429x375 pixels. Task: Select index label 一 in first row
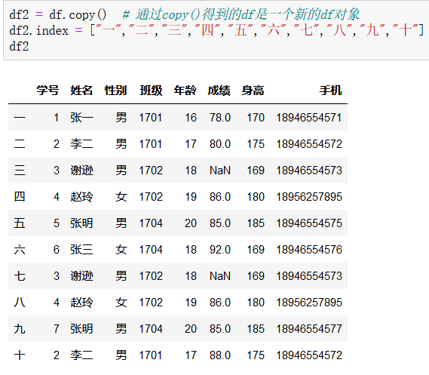coord(20,118)
